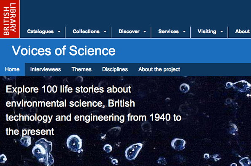Expand the Collections dropdown arrow
Viewport: 251px width, 166px height.
(105, 32)
